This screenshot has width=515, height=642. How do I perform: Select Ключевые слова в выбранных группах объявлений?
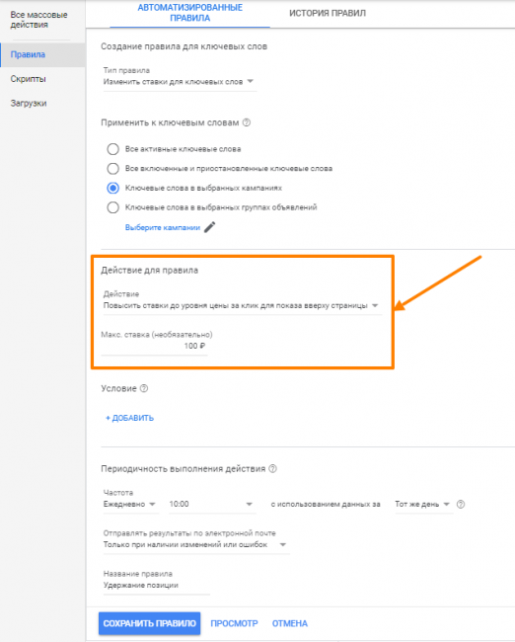tap(112, 207)
